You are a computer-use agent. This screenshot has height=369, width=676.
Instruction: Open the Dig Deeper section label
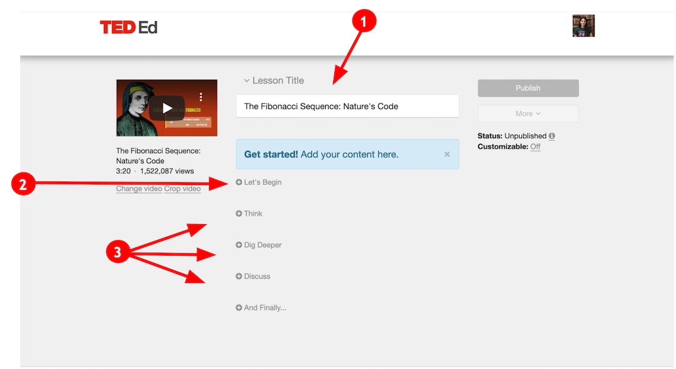pyautogui.click(x=262, y=245)
